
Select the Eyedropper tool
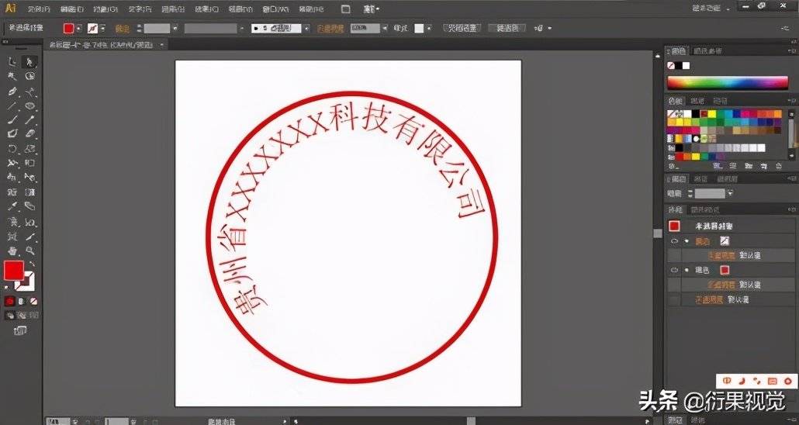tap(12, 206)
